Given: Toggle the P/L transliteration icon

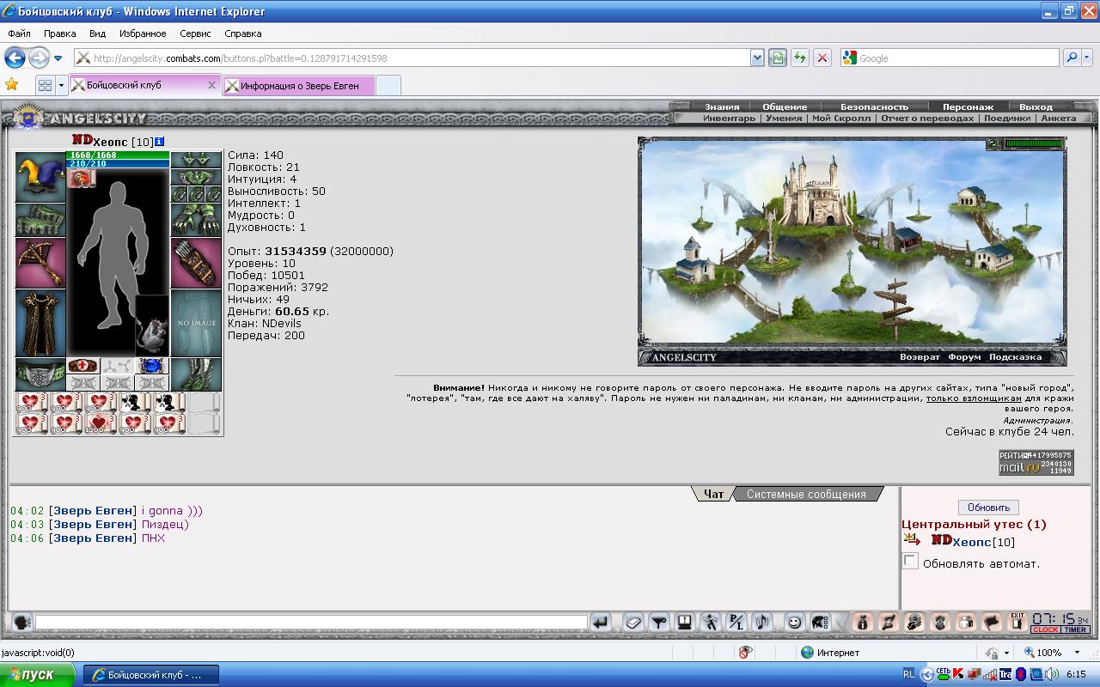Looking at the screenshot, I should (736, 622).
